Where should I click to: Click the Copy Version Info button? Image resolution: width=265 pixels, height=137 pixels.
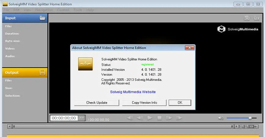click(144, 103)
